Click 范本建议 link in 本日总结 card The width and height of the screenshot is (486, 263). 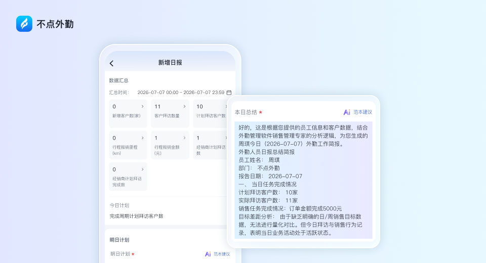[x=362, y=112]
